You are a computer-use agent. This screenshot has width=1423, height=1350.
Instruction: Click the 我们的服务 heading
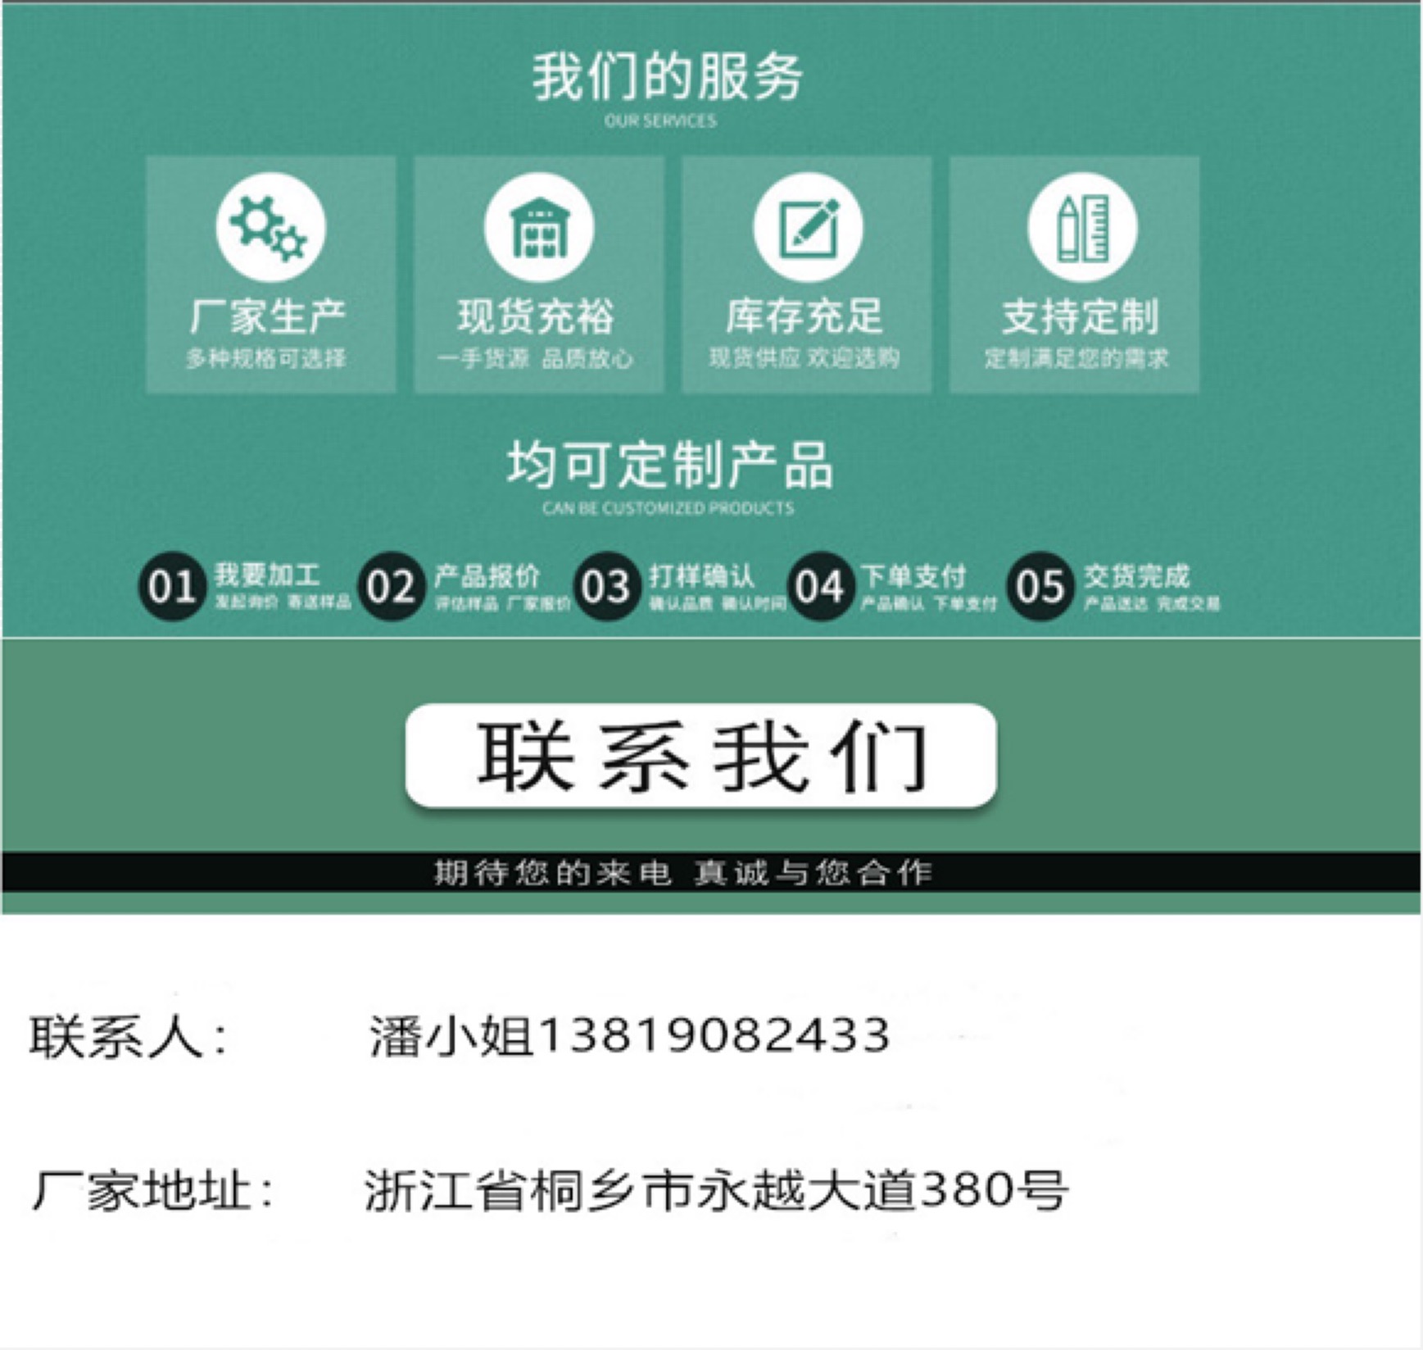[x=667, y=77]
